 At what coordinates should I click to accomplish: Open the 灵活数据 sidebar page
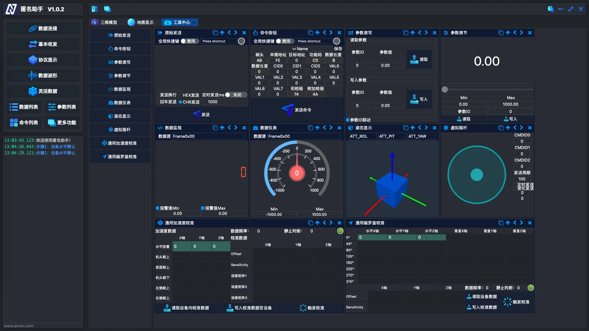(43, 91)
